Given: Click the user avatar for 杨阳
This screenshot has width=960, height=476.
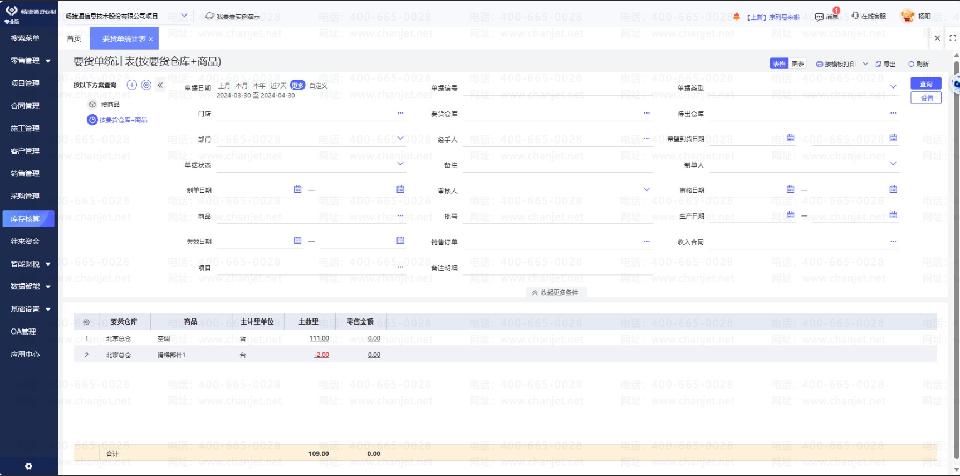Looking at the screenshot, I should (908, 16).
